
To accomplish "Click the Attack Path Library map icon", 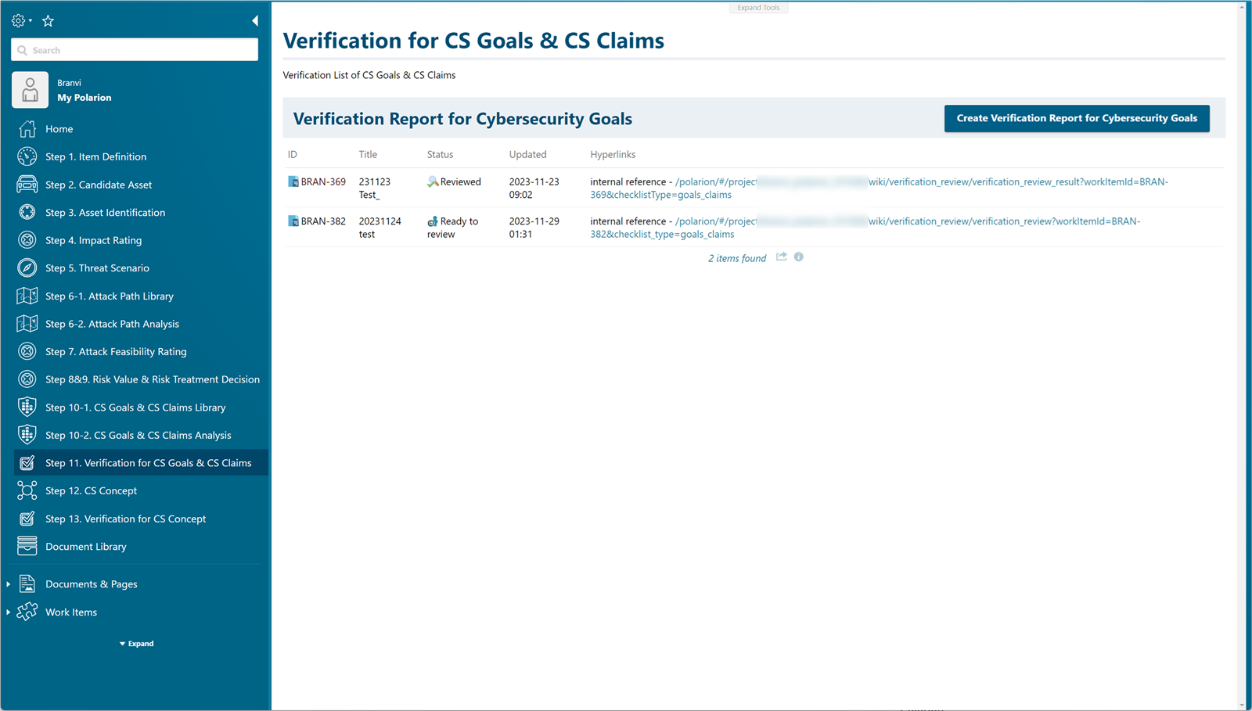I will click(27, 296).
